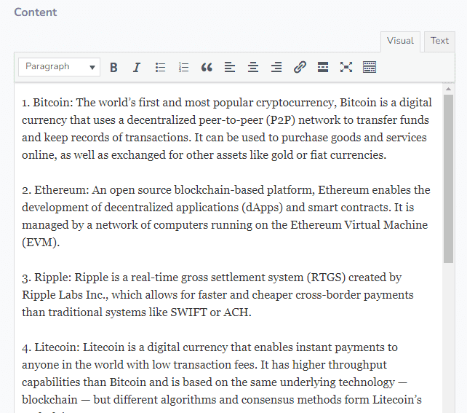Click the editor vertical scrollbar thumb
Viewport: 467px width, 413px height.
click(448, 178)
